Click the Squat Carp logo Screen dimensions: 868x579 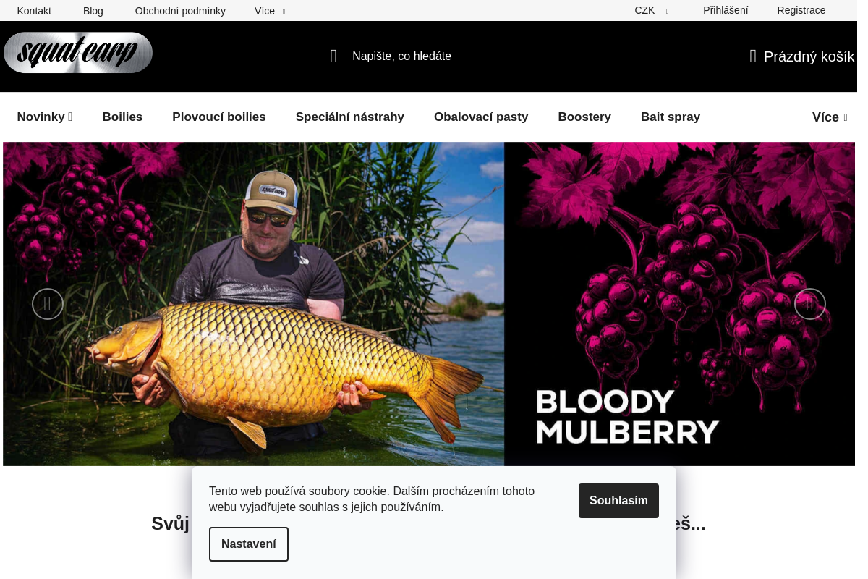(x=78, y=53)
